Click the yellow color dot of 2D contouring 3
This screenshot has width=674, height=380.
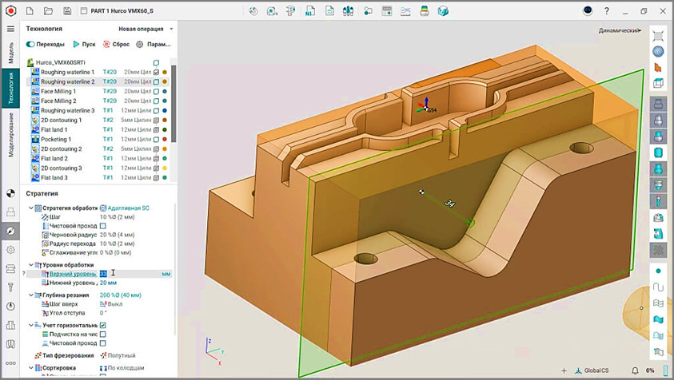click(x=165, y=168)
